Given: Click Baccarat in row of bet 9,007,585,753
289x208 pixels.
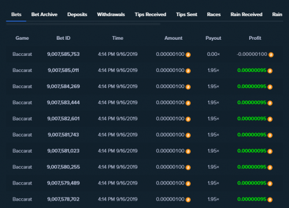Looking at the screenshot, I should click(x=22, y=54).
